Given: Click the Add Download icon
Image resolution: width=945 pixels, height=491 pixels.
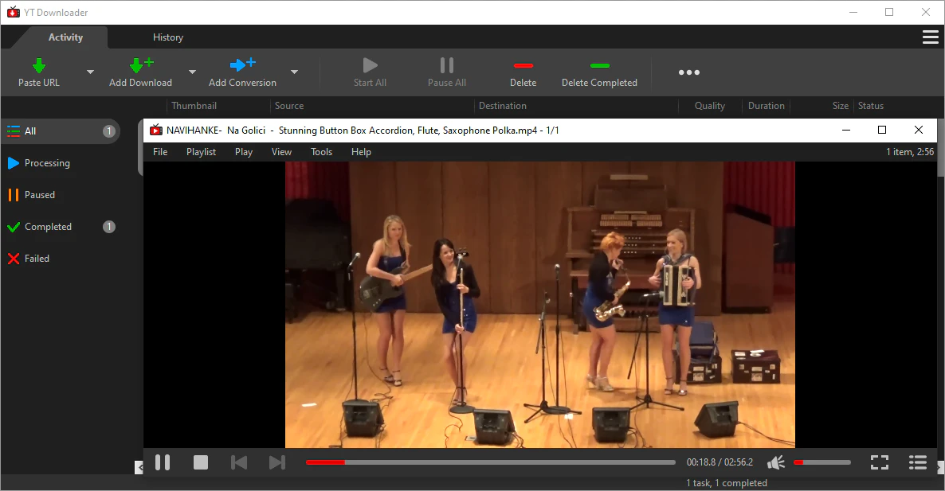Looking at the screenshot, I should (142, 65).
